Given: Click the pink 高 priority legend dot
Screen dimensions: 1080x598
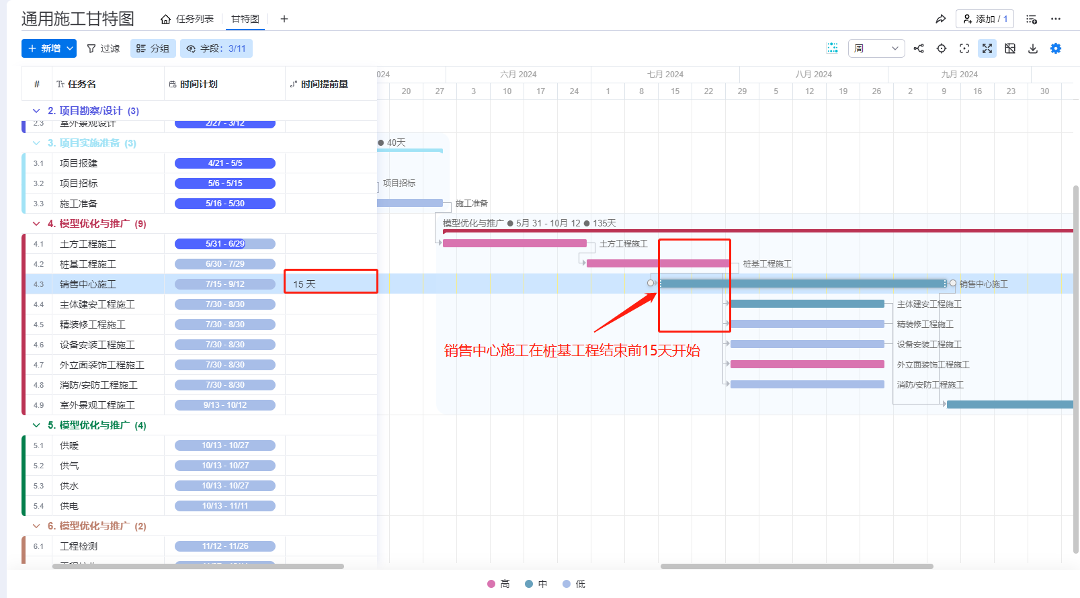Looking at the screenshot, I should click(x=491, y=584).
